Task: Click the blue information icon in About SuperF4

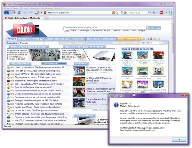Action: pyautogui.click(x=116, y=105)
